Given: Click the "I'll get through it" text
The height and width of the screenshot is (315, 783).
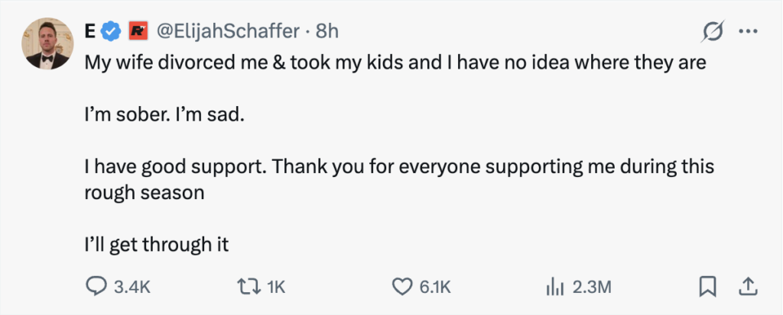Looking at the screenshot, I should (x=157, y=246).
